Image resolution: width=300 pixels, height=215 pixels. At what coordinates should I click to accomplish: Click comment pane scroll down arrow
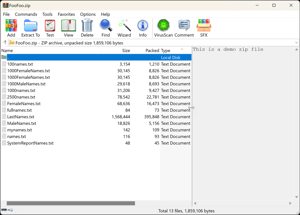point(297,197)
